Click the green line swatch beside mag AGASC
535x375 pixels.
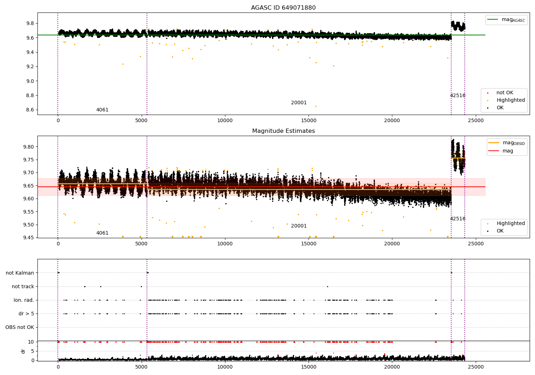(x=493, y=20)
